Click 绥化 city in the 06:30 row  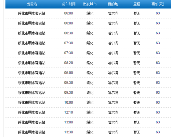click(90, 33)
